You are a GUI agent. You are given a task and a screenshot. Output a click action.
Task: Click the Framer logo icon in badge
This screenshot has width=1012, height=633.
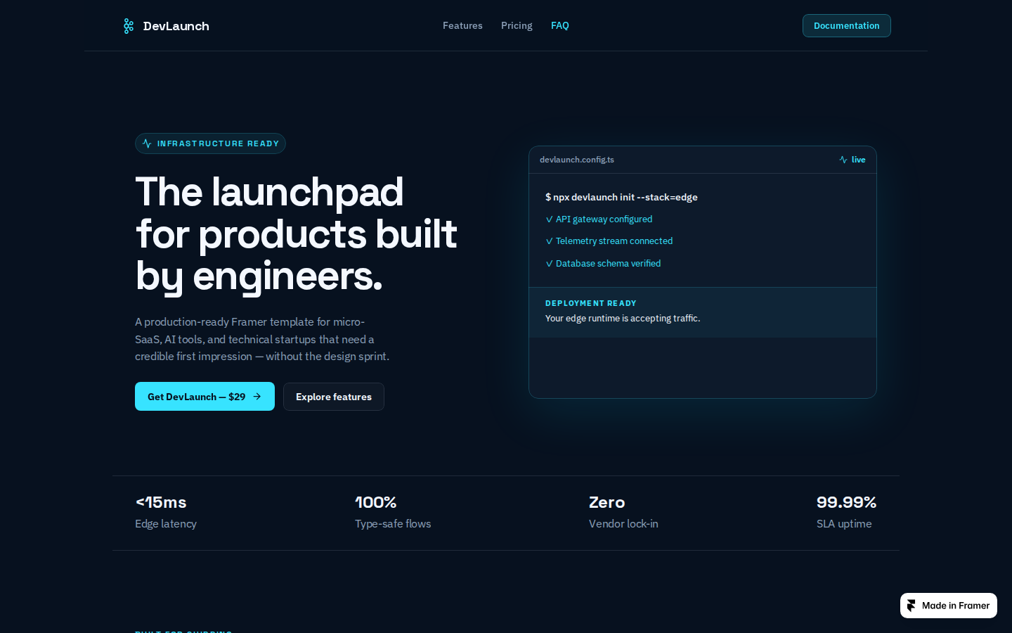pos(912,606)
